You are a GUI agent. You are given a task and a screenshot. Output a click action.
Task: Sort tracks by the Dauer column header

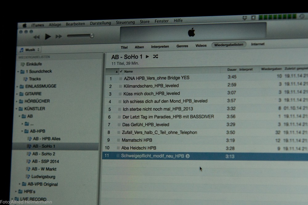coord(232,70)
